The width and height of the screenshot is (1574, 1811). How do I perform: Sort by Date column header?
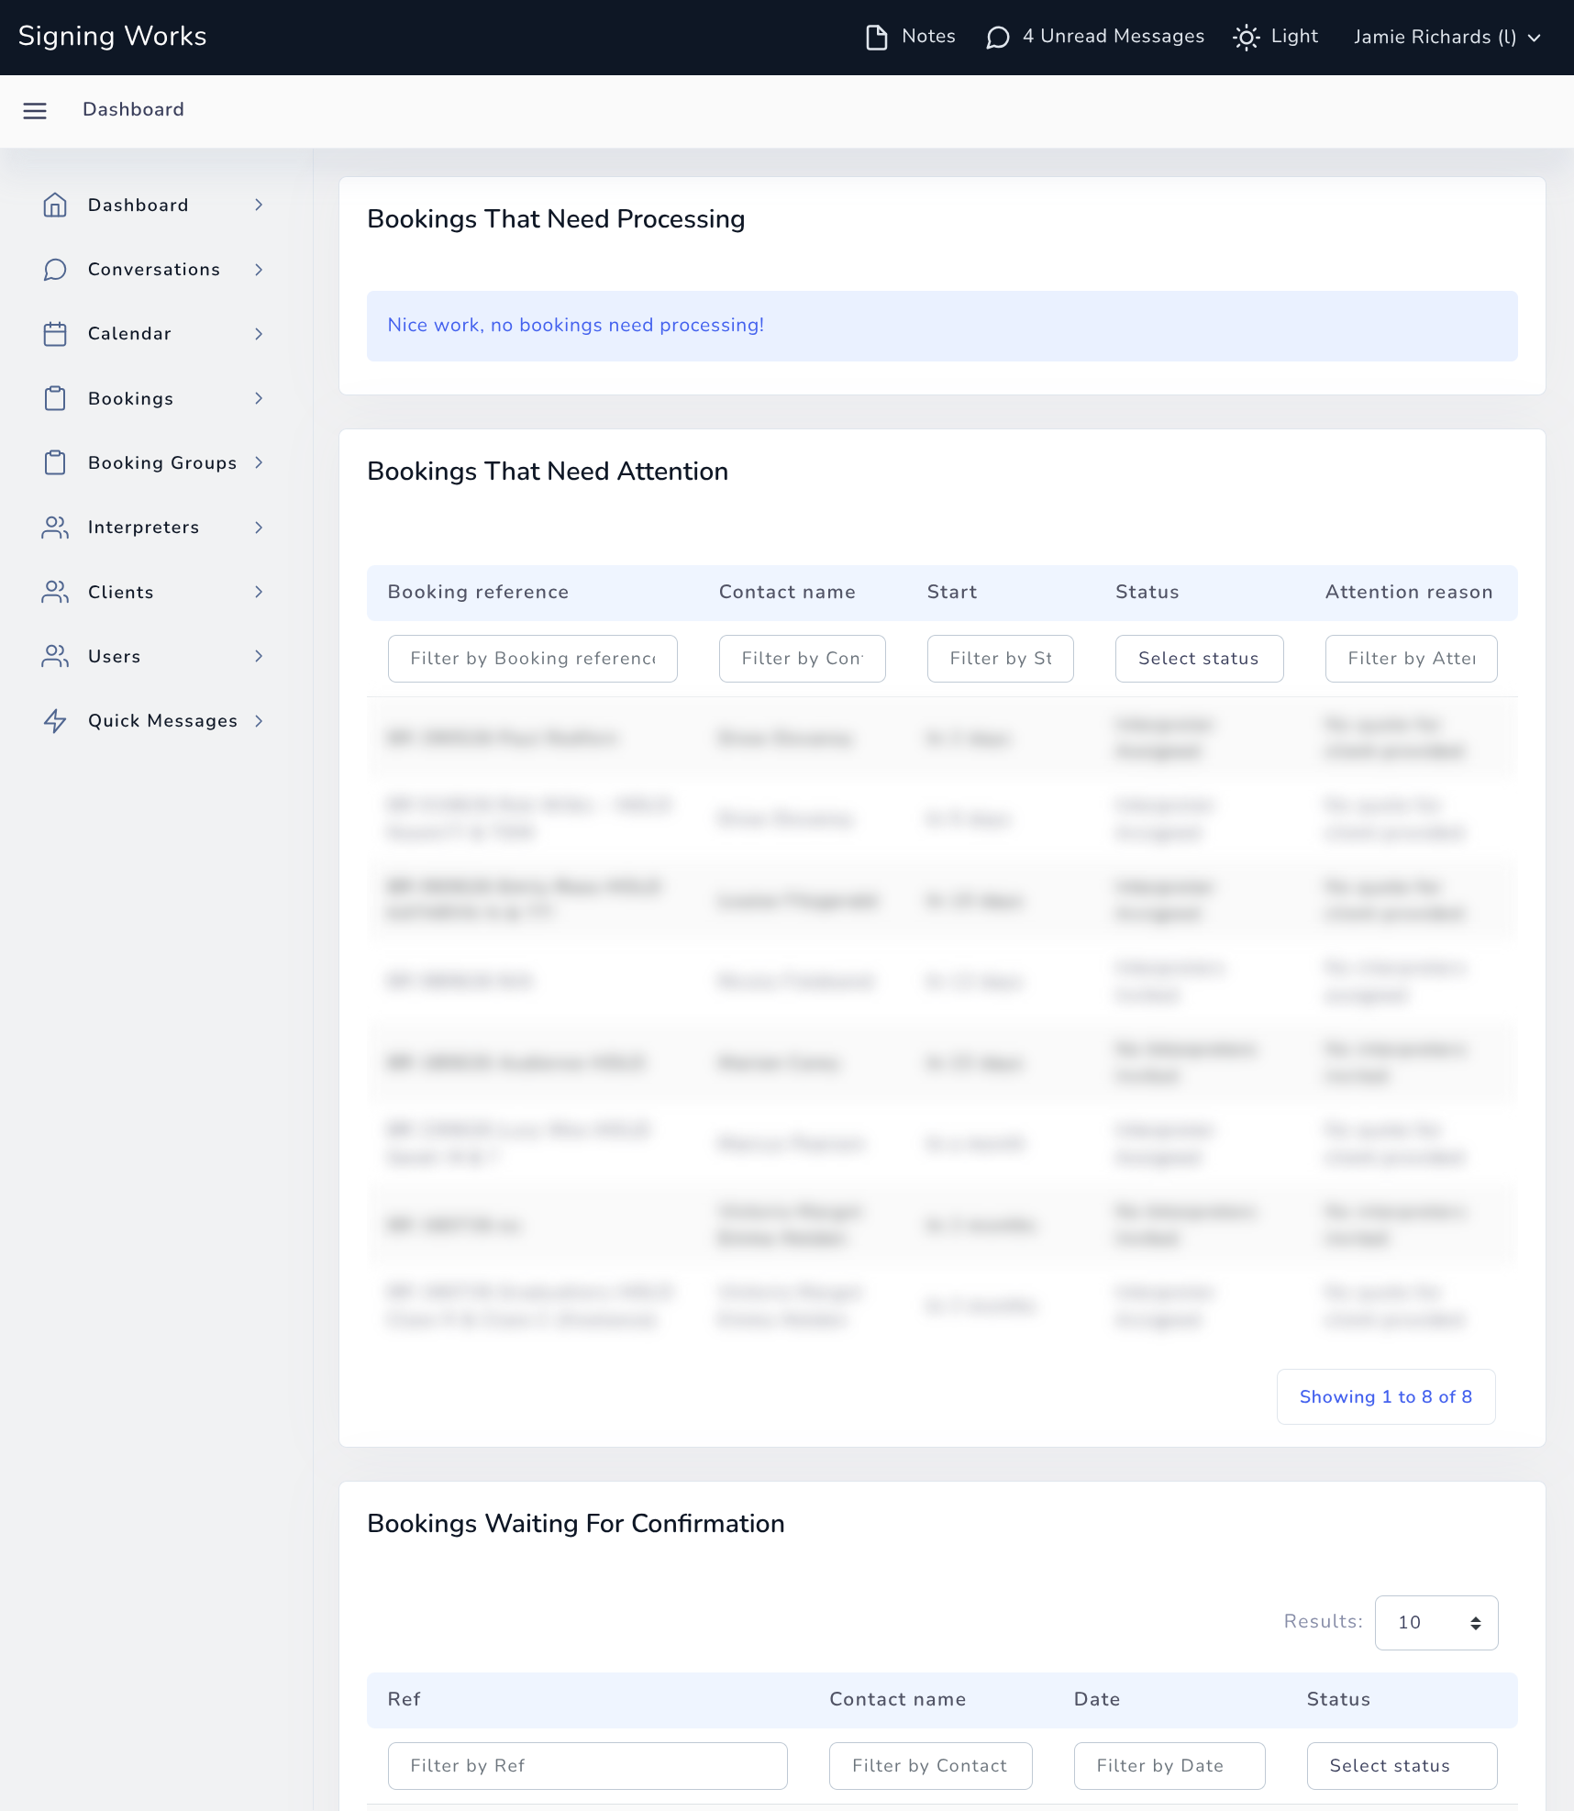1097,1700
